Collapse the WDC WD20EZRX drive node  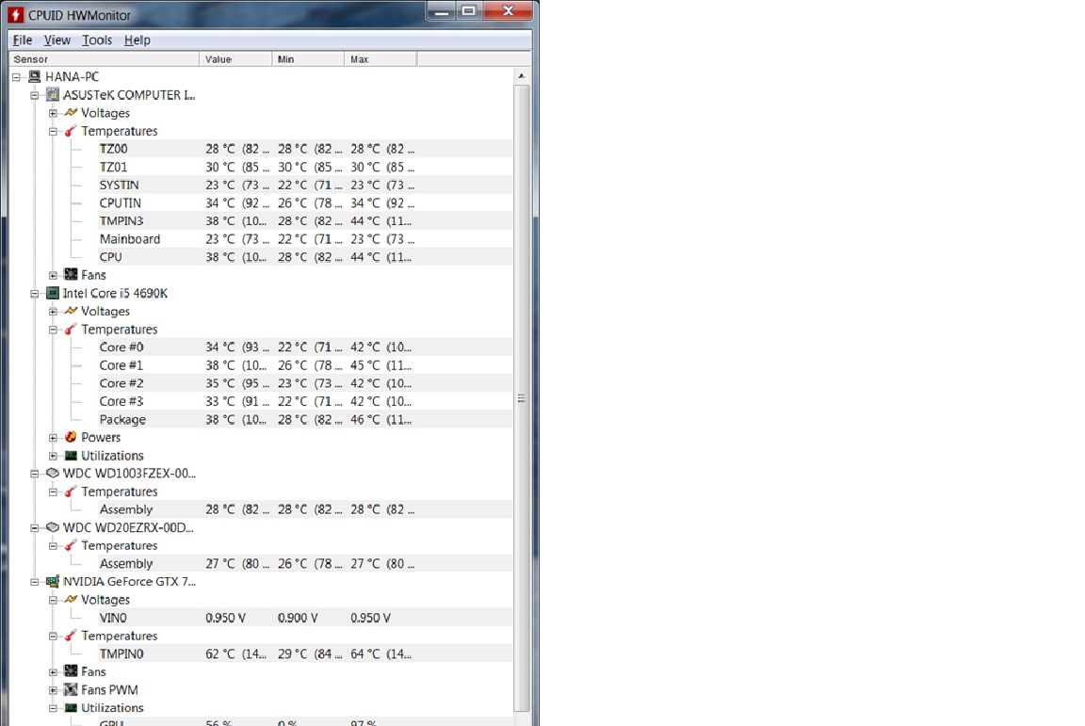[x=35, y=527]
